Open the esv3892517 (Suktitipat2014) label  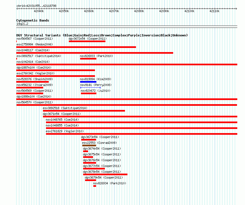click(39, 56)
